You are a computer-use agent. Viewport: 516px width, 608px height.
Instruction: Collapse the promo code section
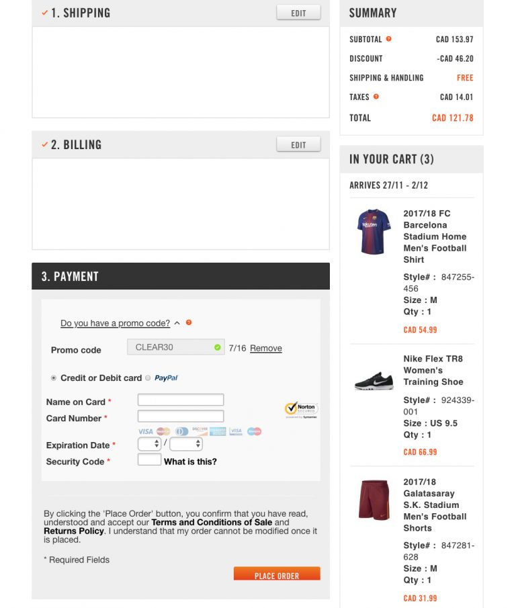tap(177, 323)
